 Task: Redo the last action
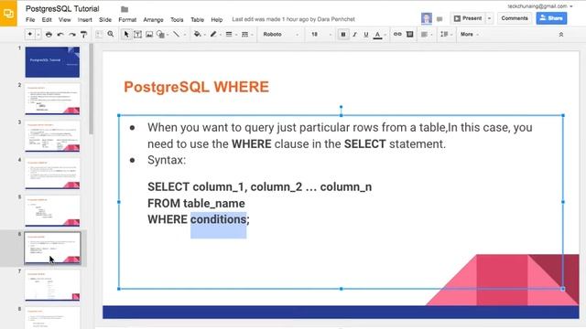[x=71, y=35]
